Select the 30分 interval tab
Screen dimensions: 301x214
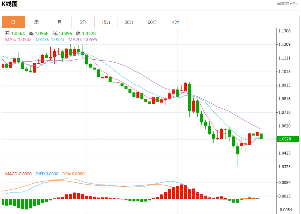(x=129, y=22)
